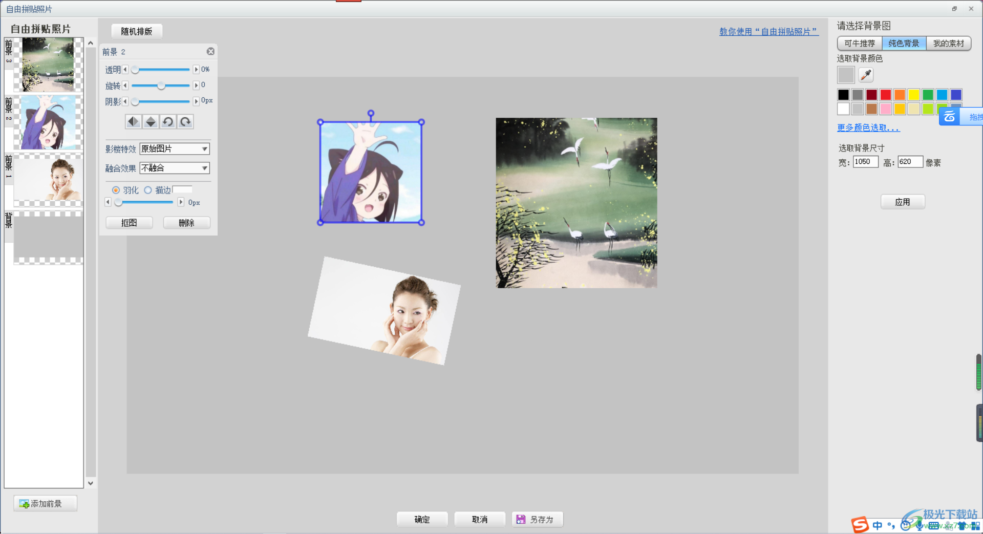Flip foreground horizontally with mirror icon
Viewport: 983px width, 534px height.
pyautogui.click(x=133, y=121)
